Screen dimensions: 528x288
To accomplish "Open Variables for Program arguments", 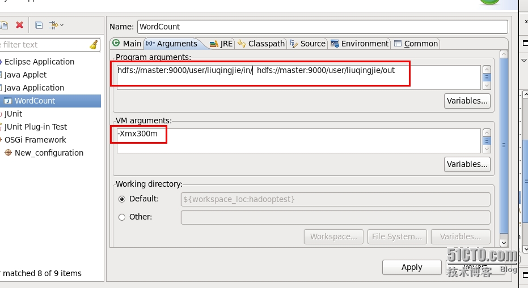I will click(467, 101).
